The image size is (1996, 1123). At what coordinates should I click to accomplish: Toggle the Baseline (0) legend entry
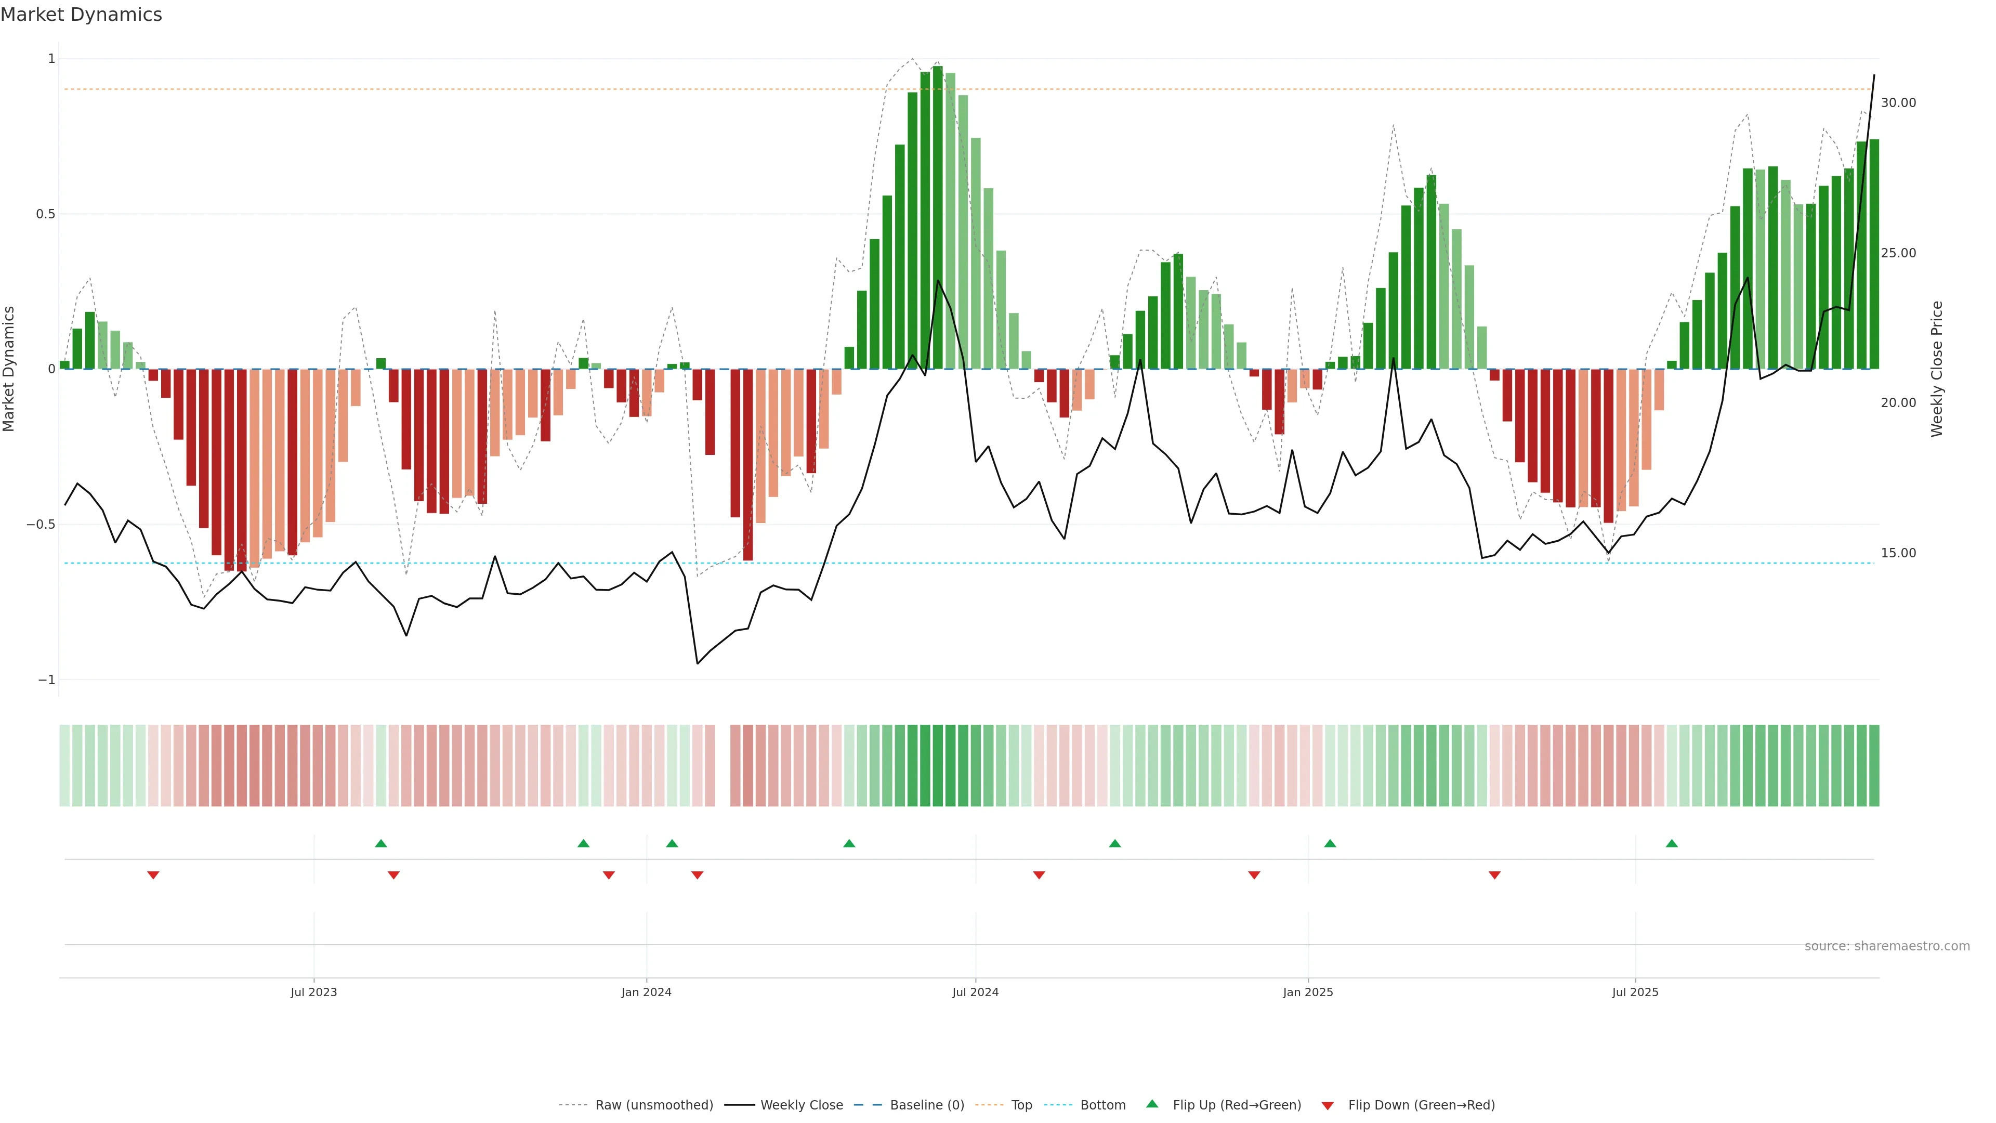pyautogui.click(x=927, y=1105)
